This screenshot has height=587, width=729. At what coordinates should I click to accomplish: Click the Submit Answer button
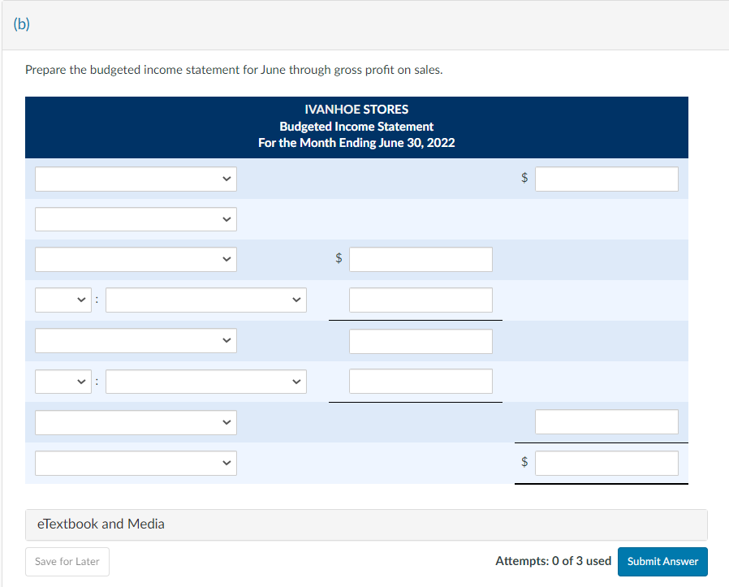[x=662, y=562]
